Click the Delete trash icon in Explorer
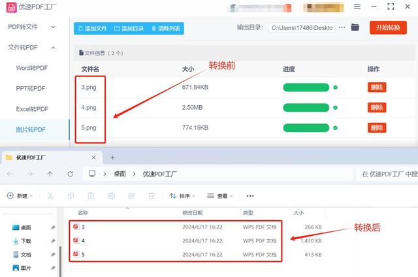Screen dimensions: 418x277 pyautogui.click(x=152, y=196)
